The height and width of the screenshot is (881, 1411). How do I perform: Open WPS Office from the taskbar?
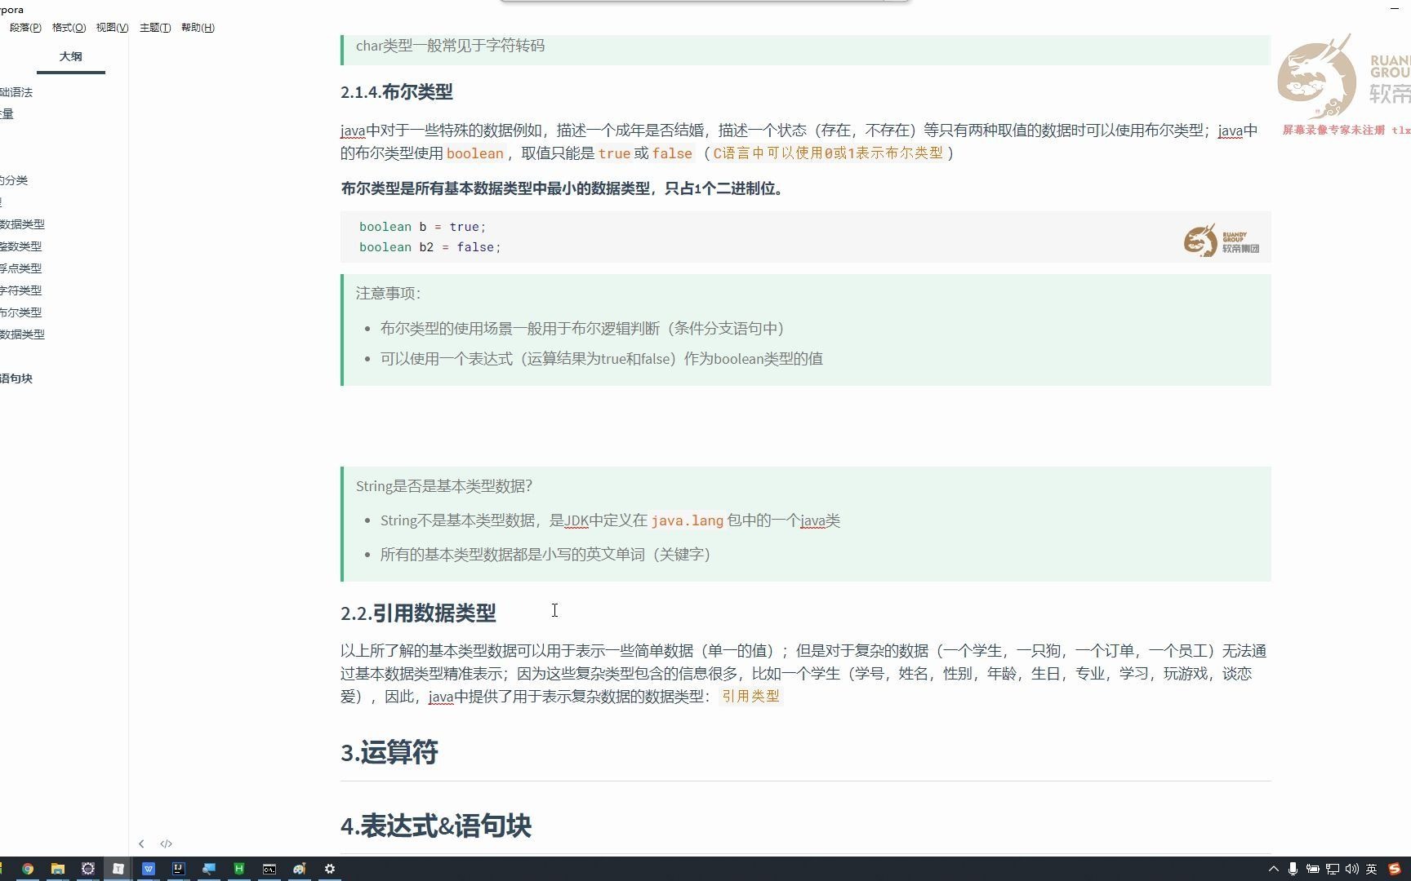coord(148,869)
